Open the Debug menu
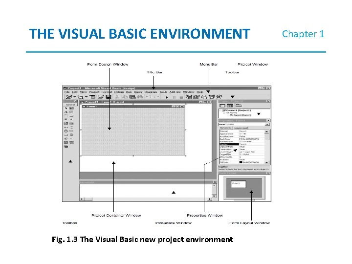 pyautogui.click(x=119, y=92)
